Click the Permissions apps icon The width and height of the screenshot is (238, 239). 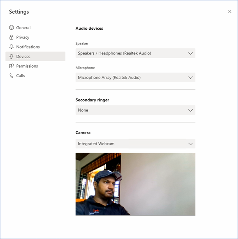click(x=11, y=66)
